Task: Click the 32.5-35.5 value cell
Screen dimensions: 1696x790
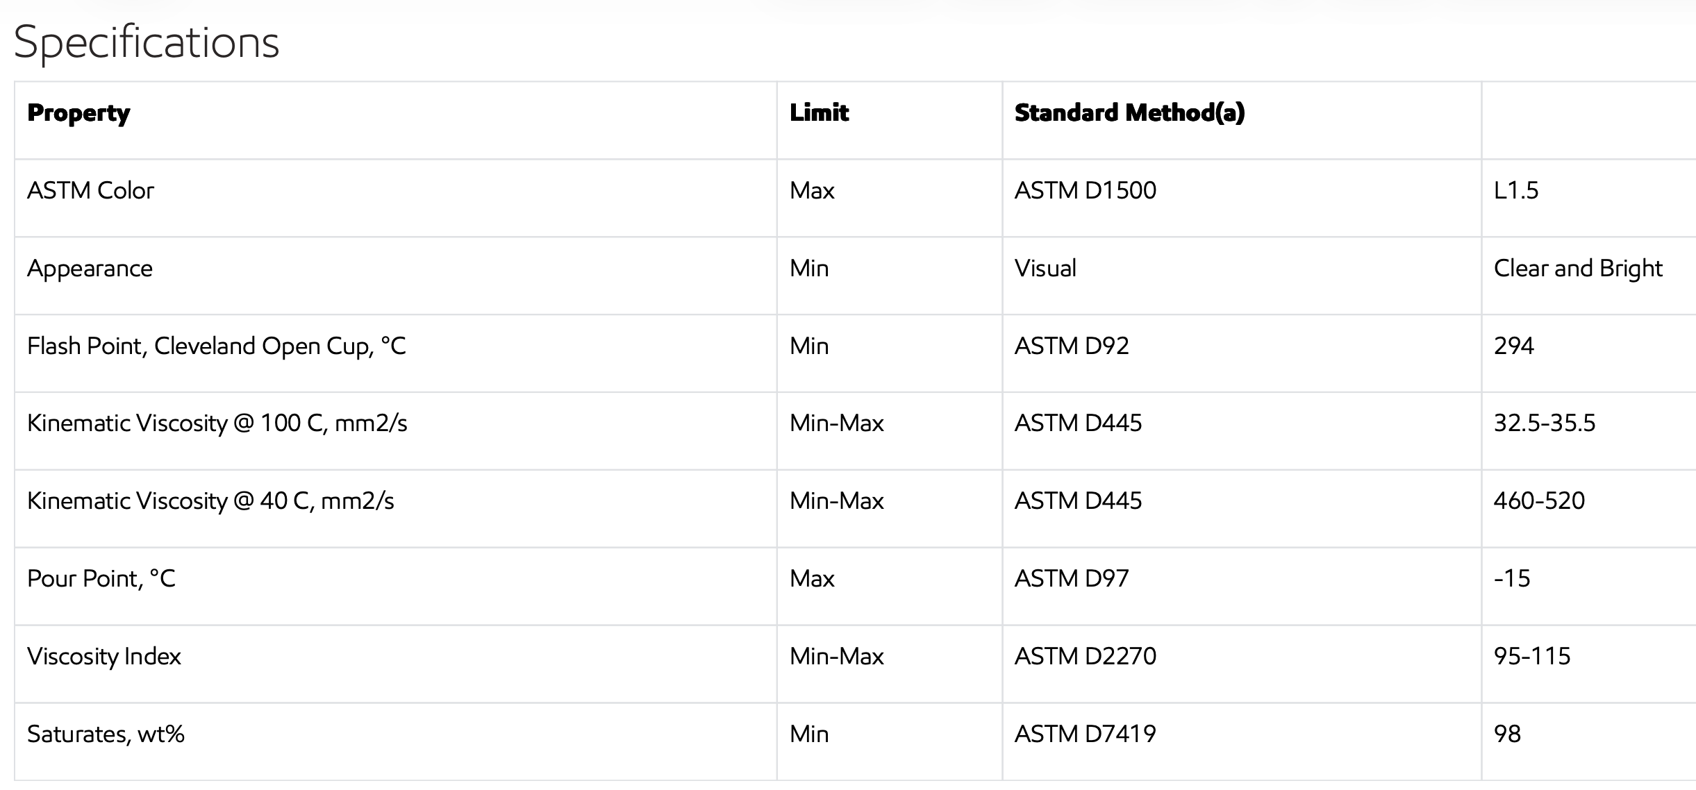Action: 1544,423
